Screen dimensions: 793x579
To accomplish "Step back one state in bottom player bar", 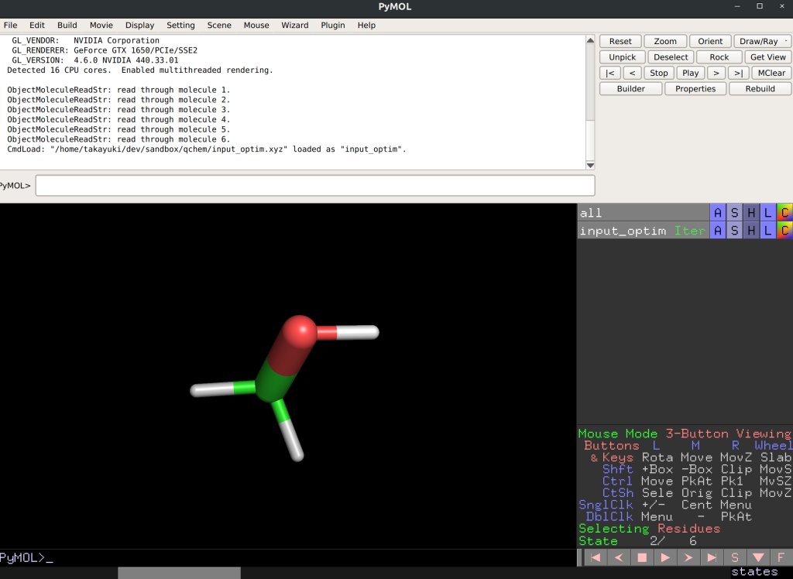I will 619,557.
